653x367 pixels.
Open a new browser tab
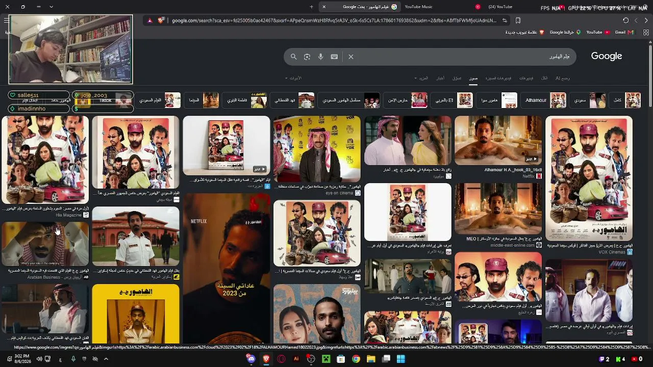pos(311,7)
